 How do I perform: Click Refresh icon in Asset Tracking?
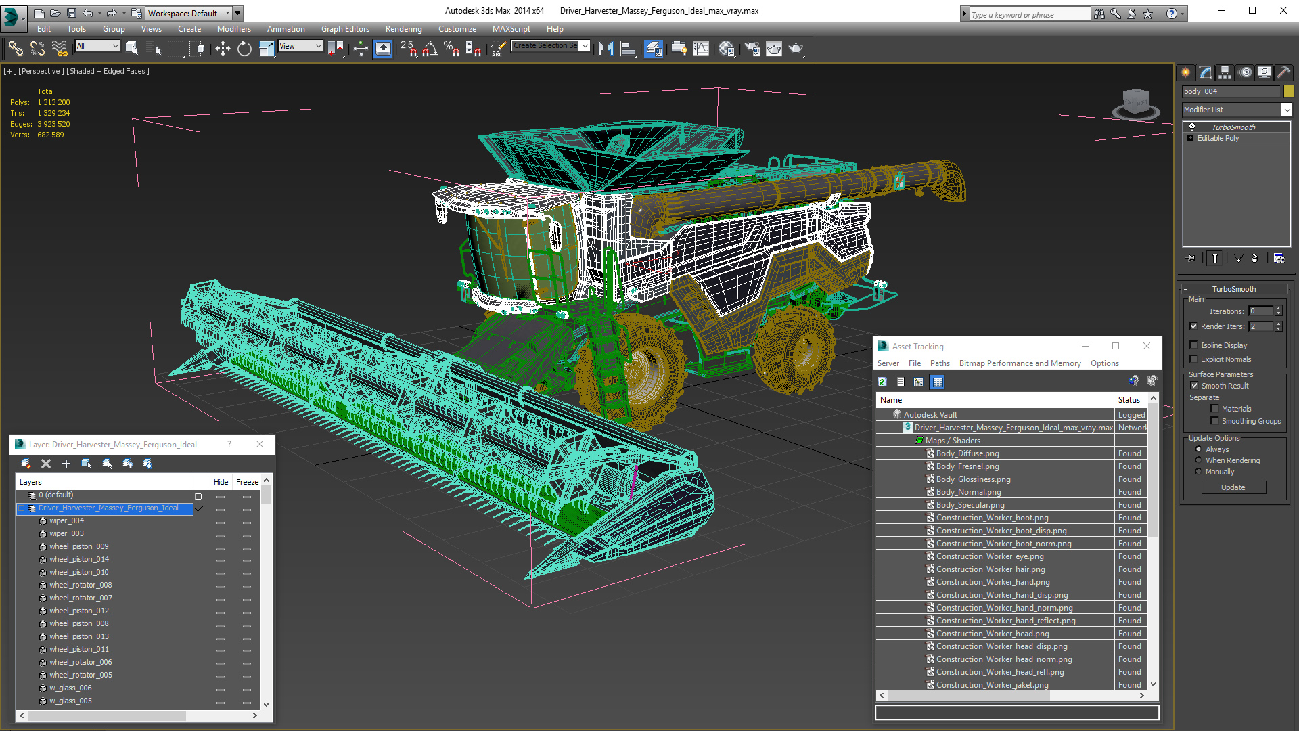(x=883, y=382)
